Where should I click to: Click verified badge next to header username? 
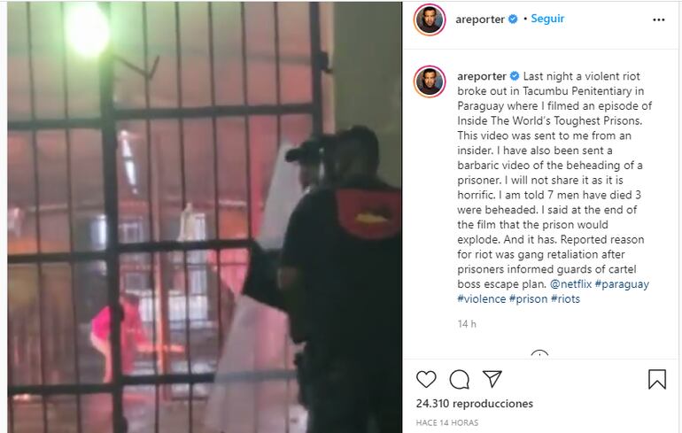tap(513, 19)
